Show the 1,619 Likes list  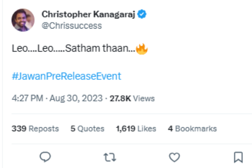(x=136, y=129)
